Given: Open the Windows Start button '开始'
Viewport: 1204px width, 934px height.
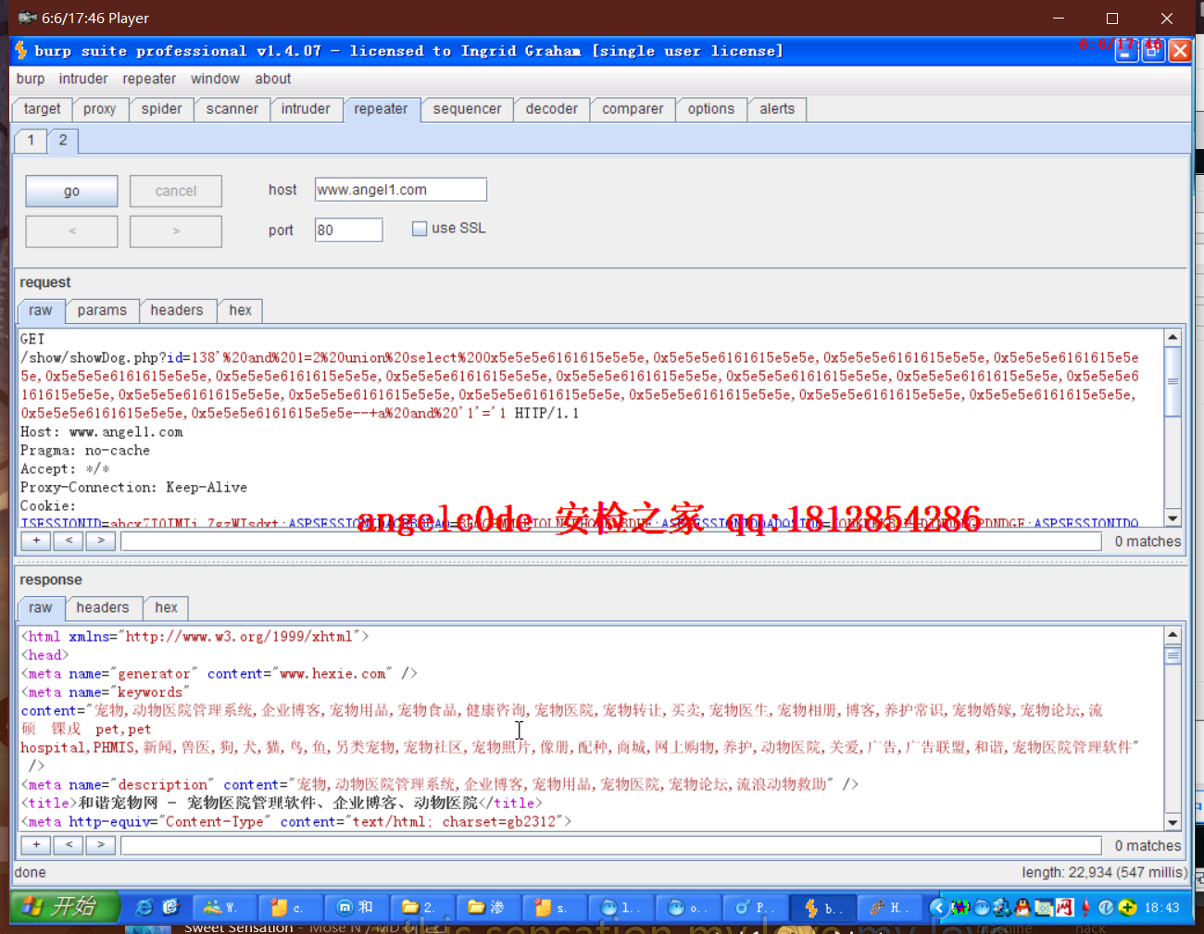Looking at the screenshot, I should (65, 906).
